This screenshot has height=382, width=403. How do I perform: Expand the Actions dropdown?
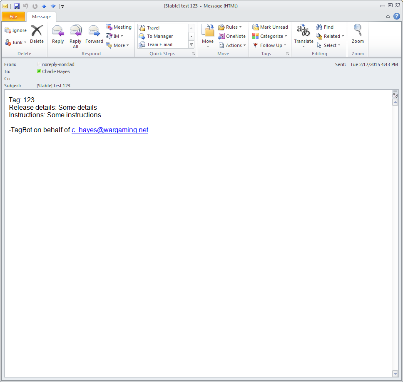coord(244,45)
